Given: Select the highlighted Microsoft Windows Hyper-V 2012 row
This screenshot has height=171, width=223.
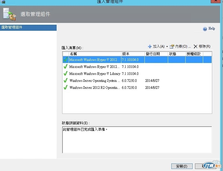Looking at the screenshot, I should tap(137, 60).
